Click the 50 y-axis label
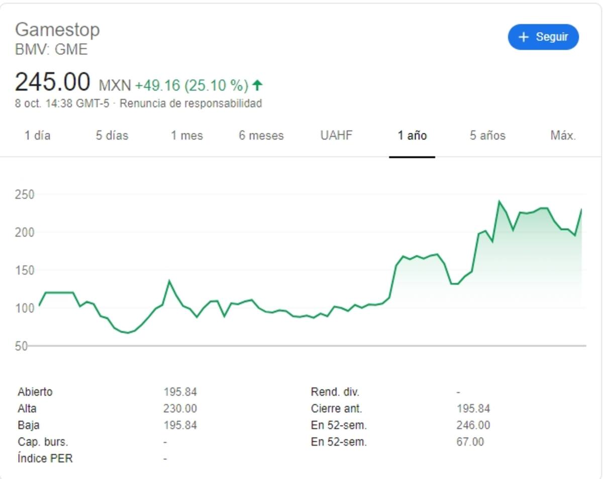603x479 pixels. (x=21, y=346)
